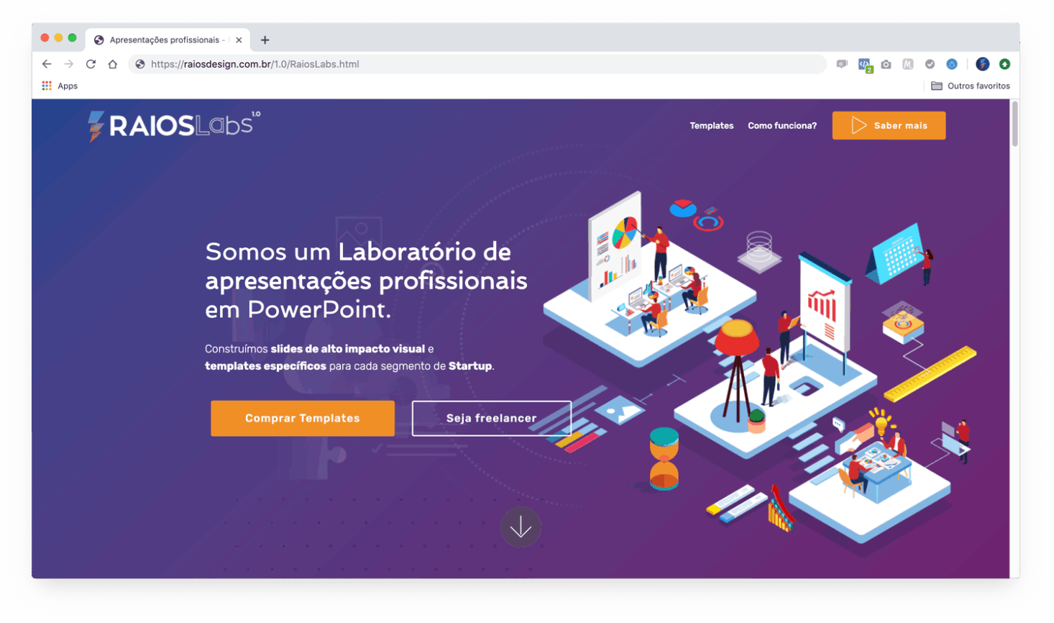Reload the page with the refresh icon

point(91,64)
